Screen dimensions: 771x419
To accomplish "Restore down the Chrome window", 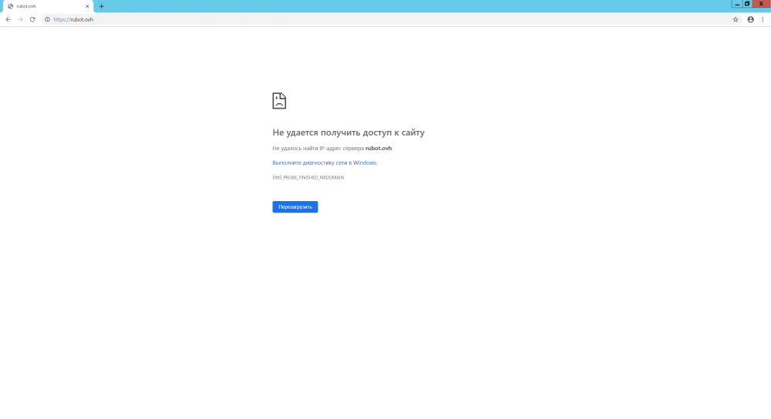I will [x=747, y=4].
